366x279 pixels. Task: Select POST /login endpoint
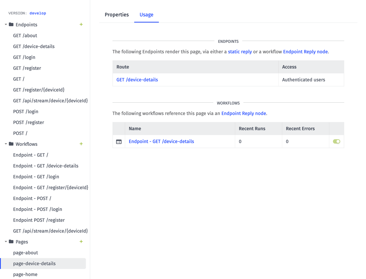pyautogui.click(x=26, y=112)
